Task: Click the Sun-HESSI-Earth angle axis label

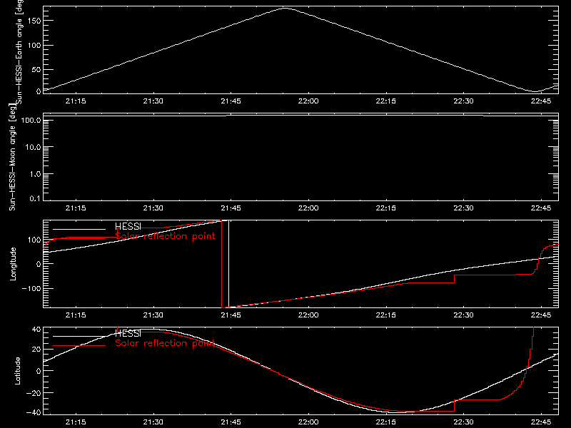Action: (x=19, y=52)
